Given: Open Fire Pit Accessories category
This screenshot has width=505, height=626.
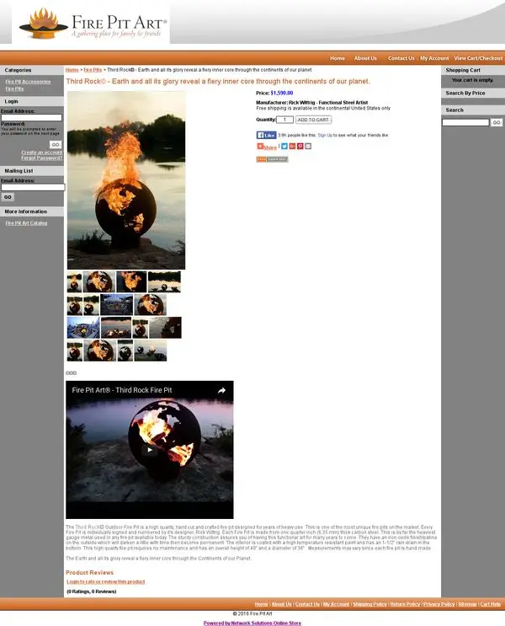Looking at the screenshot, I should tap(28, 82).
